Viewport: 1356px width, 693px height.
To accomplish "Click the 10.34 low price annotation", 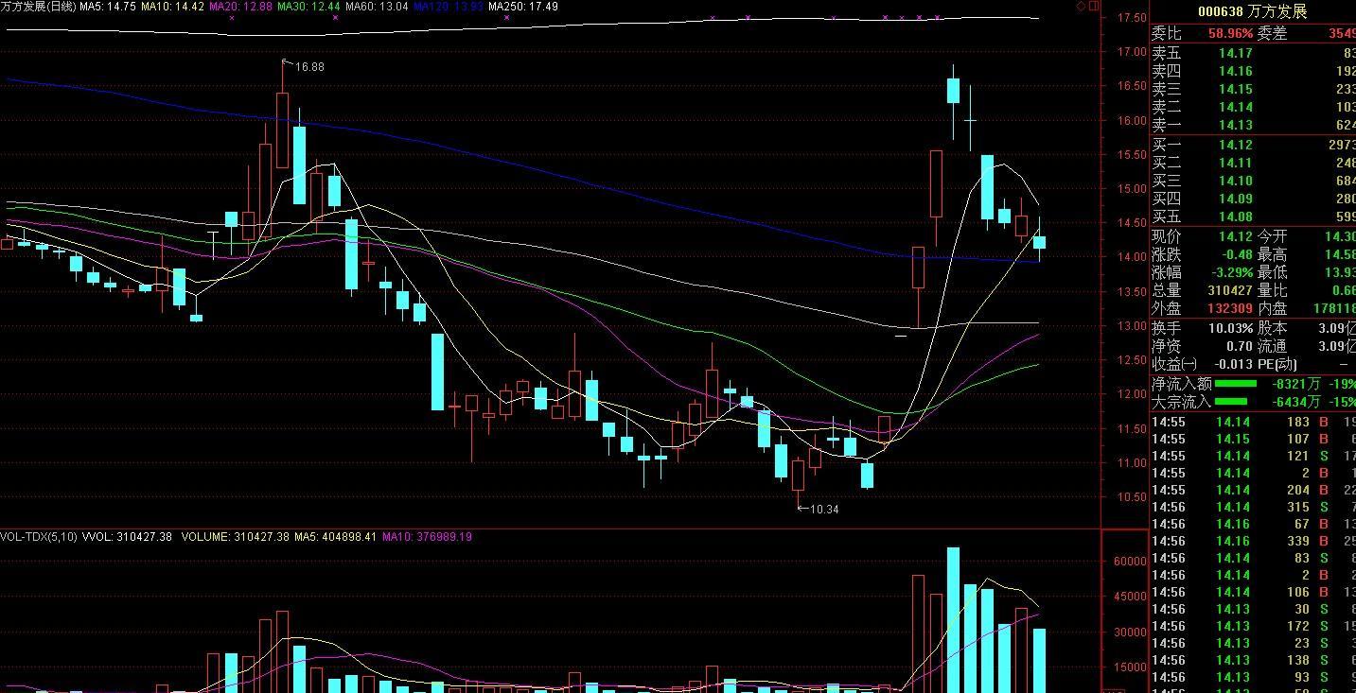I will pos(824,509).
